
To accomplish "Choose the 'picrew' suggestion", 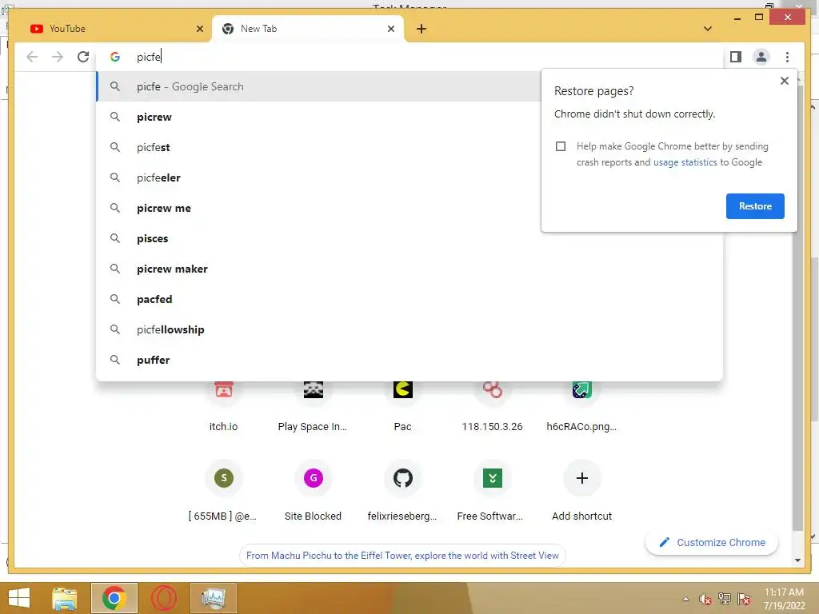I will pyautogui.click(x=409, y=117).
